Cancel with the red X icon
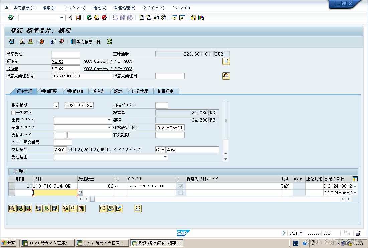 pyautogui.click(x=104, y=18)
